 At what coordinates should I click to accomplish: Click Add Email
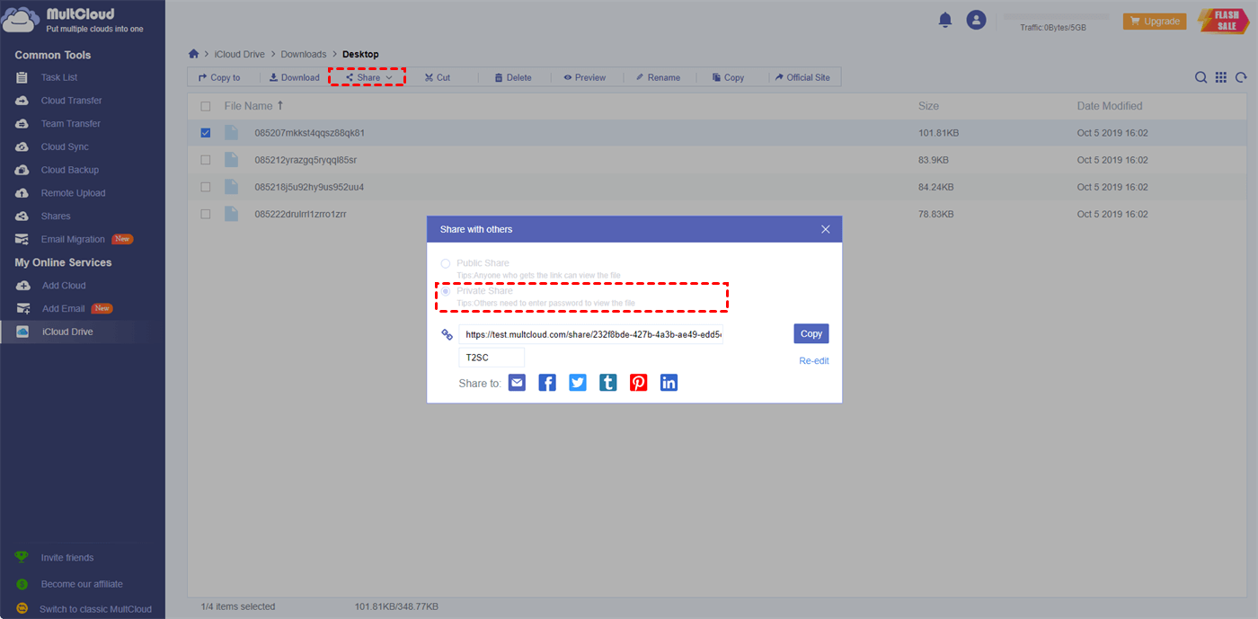click(63, 309)
